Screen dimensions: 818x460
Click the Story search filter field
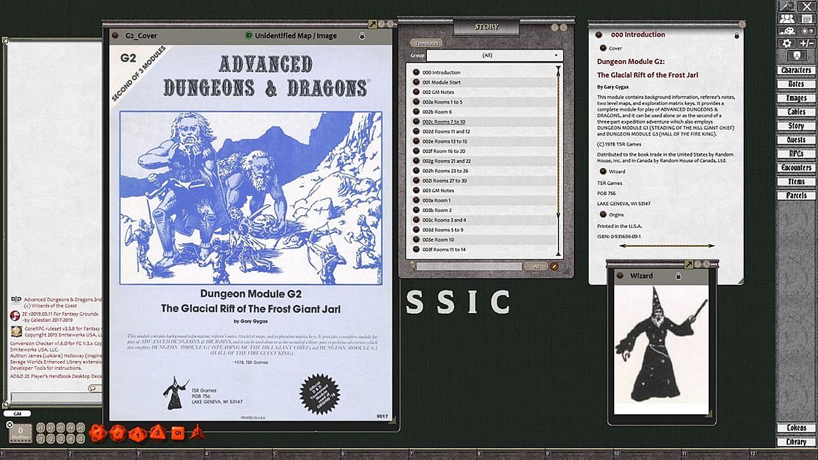click(468, 266)
